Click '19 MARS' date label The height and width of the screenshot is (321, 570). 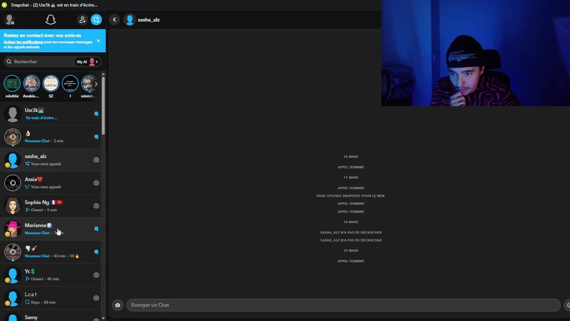(351, 251)
